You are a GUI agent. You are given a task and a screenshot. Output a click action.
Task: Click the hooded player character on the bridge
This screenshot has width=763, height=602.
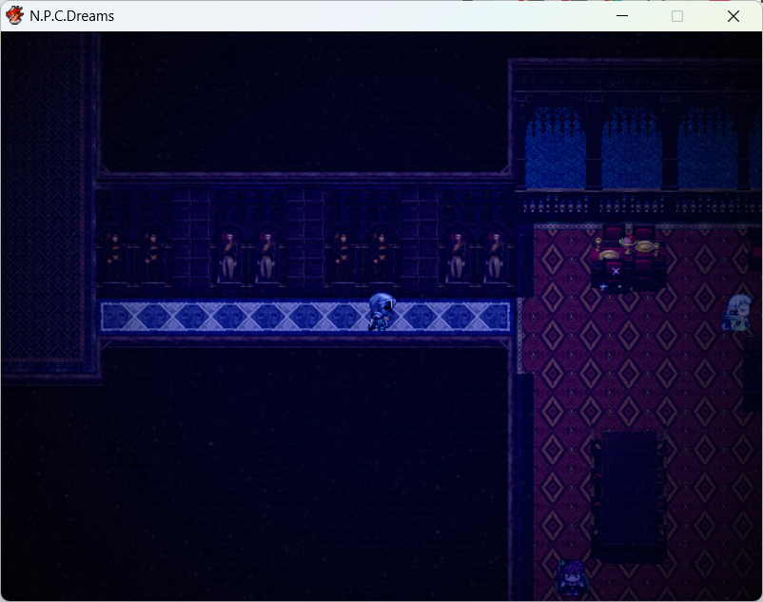pos(381,312)
